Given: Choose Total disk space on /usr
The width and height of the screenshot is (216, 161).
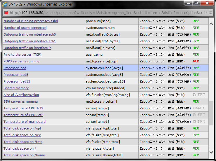Looking at the screenshot, I should coord(22,135).
